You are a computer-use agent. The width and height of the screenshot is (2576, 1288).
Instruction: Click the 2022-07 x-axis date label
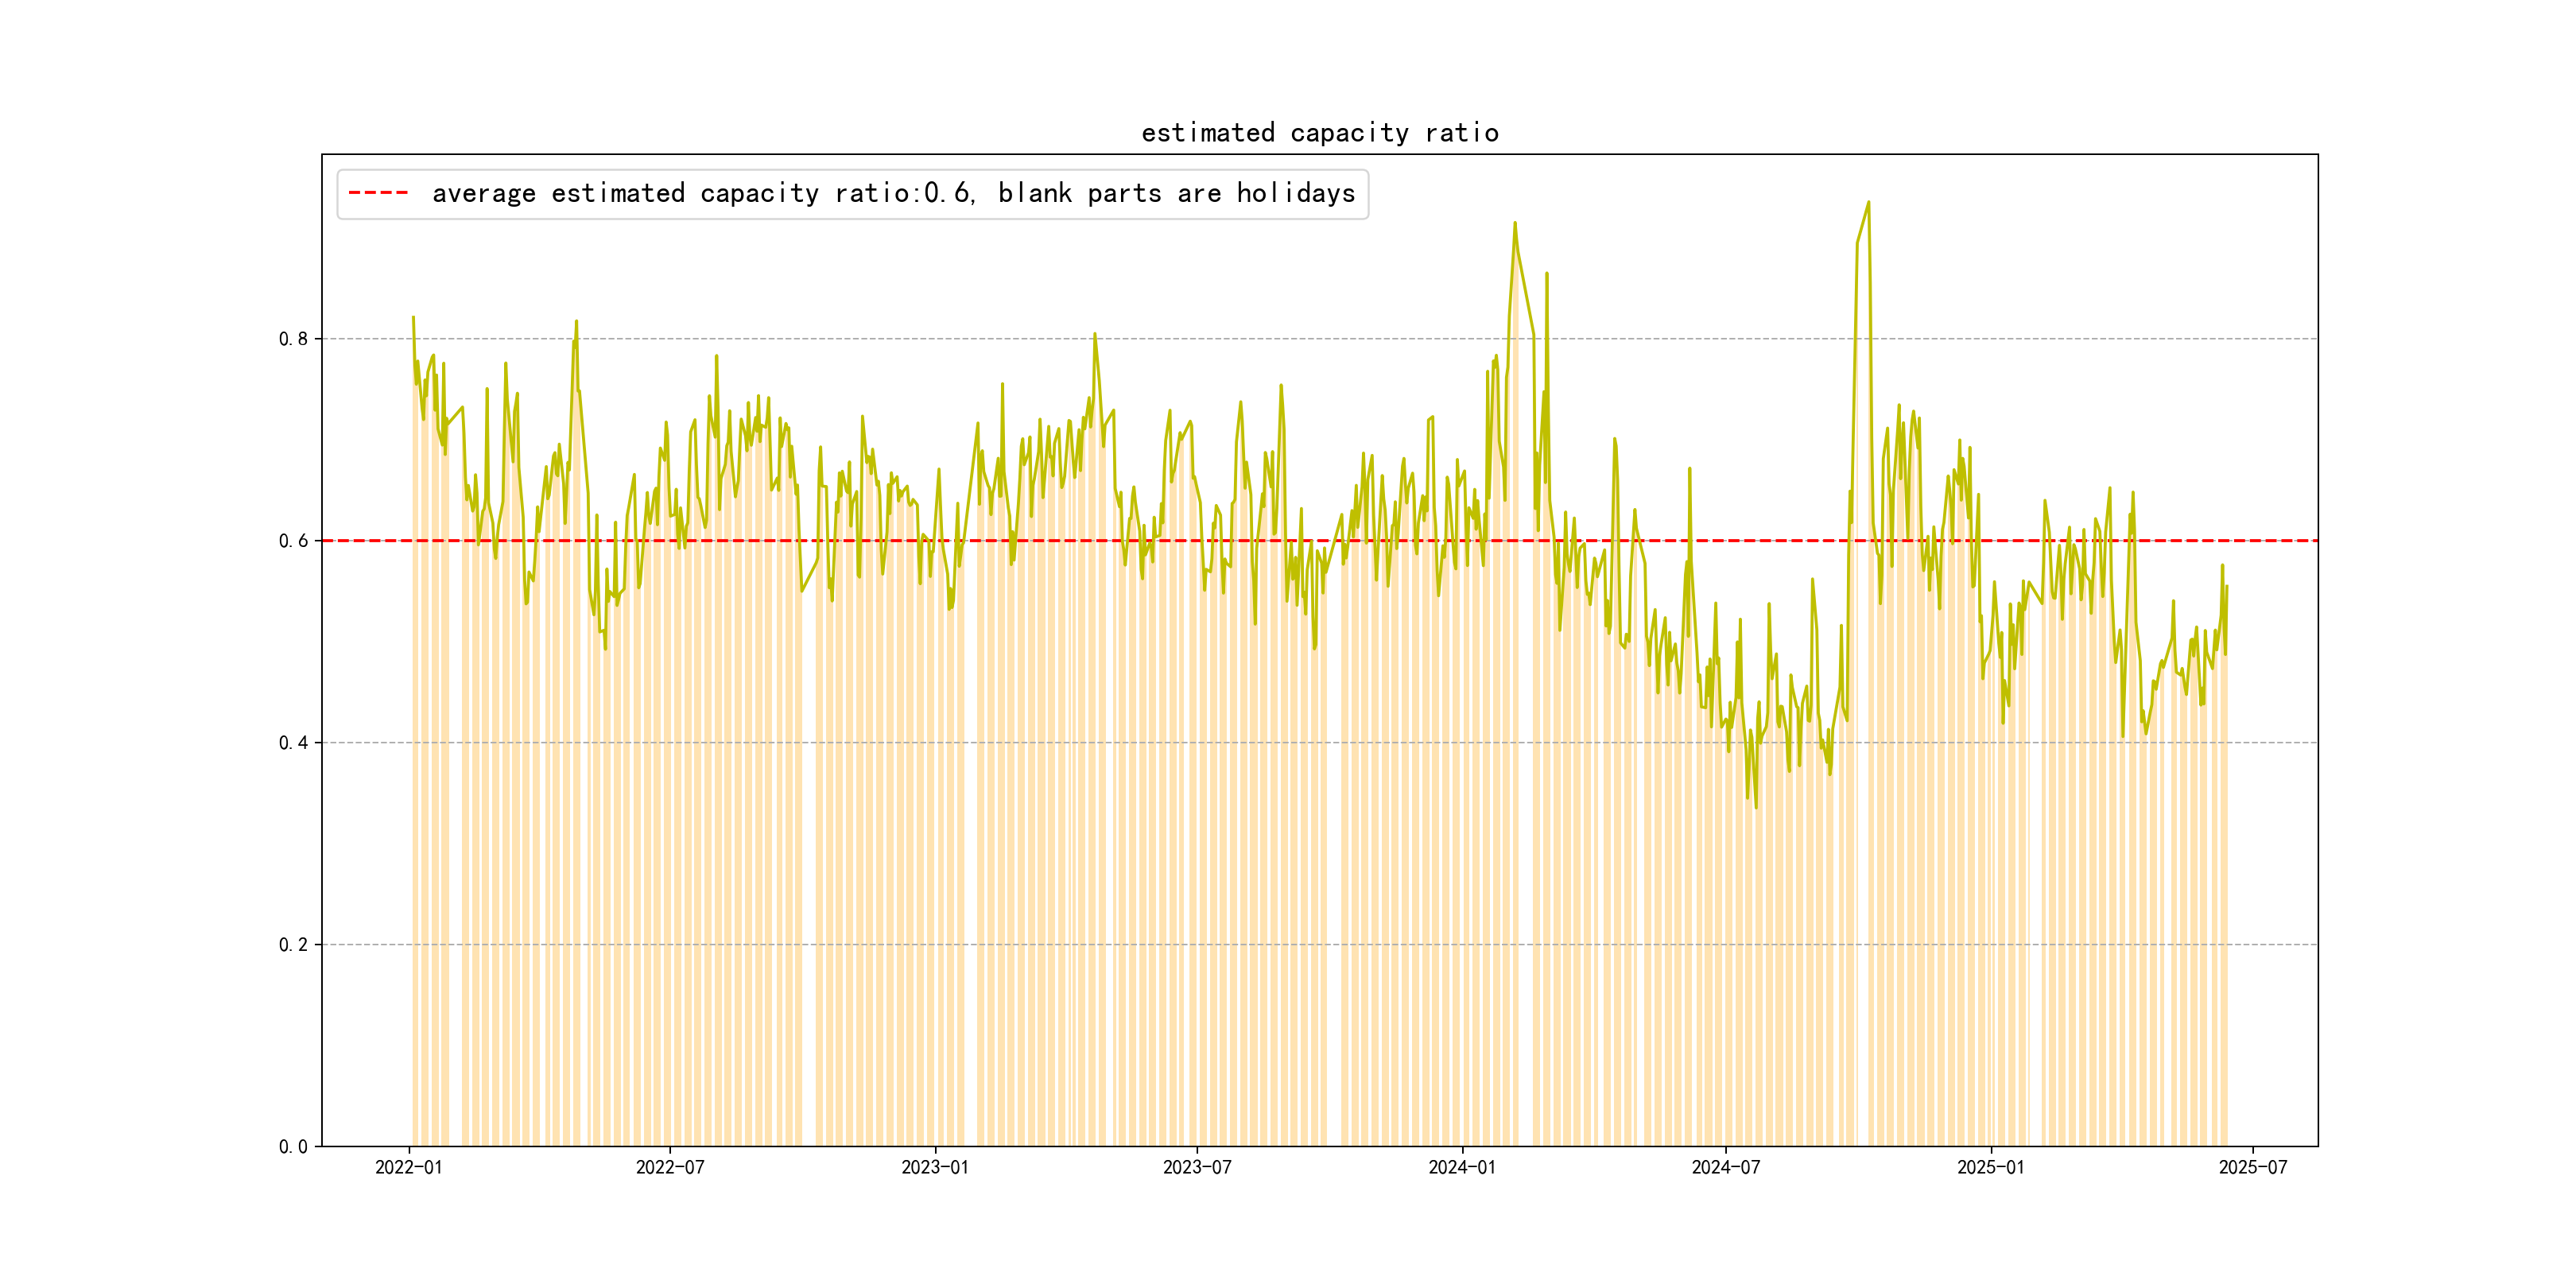[x=670, y=1168]
